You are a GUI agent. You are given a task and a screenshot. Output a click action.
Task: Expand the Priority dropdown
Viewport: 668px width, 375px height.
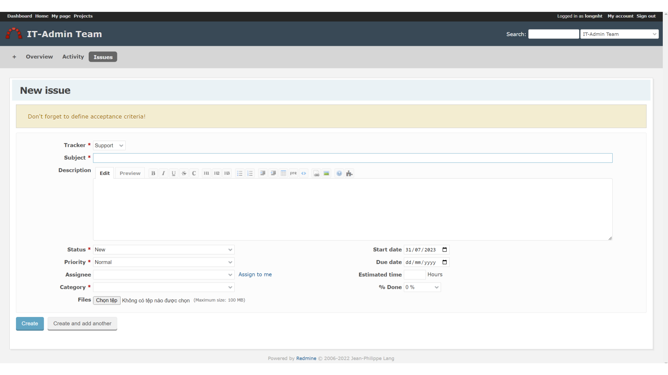pos(164,262)
